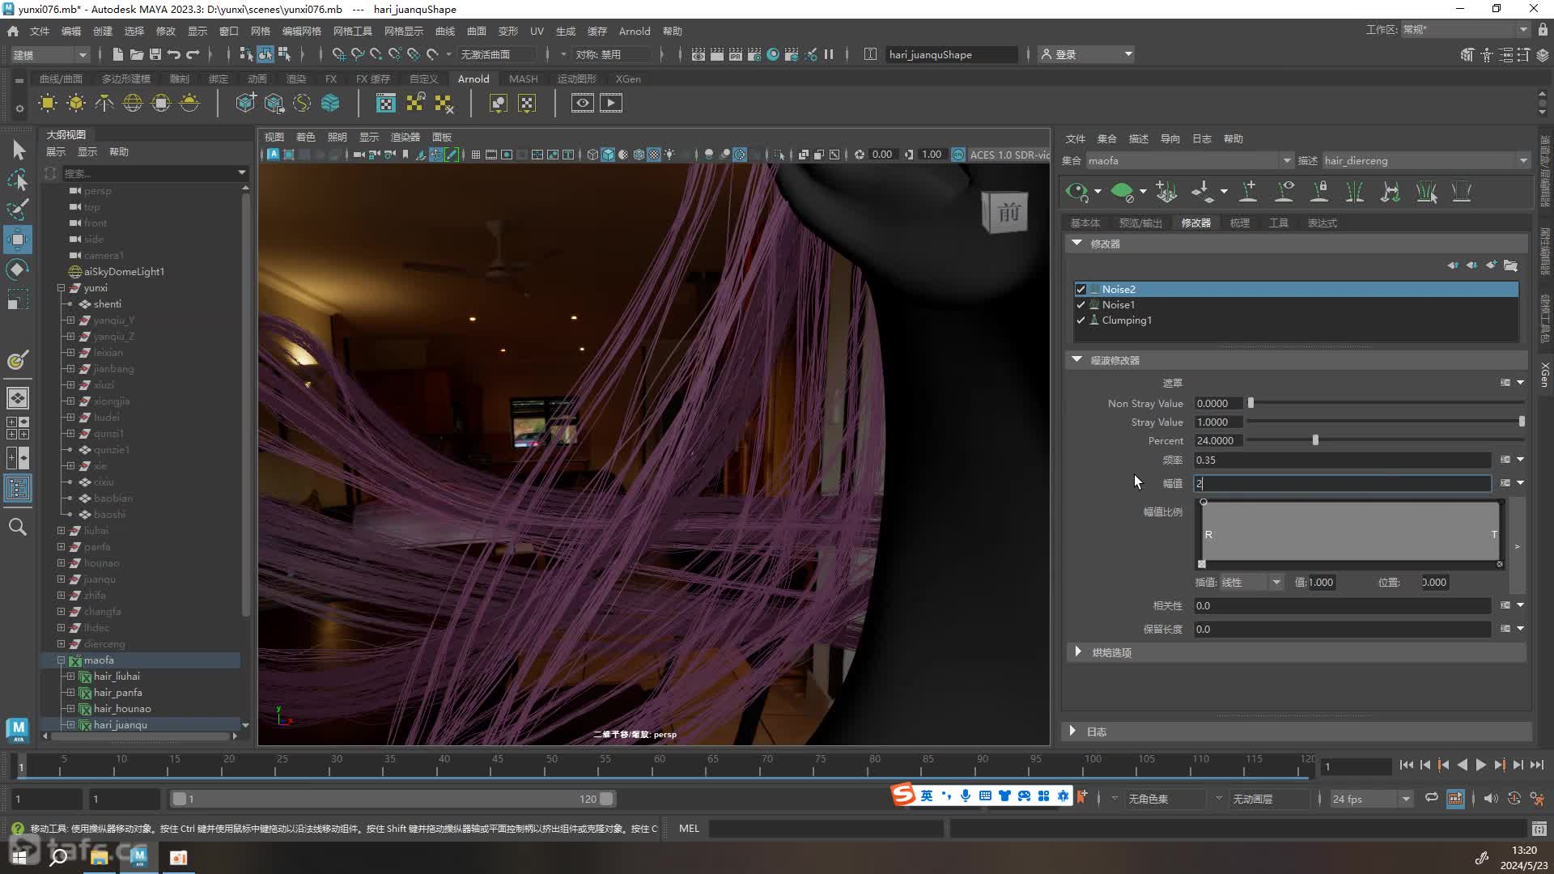
Task: Go to start of playback range
Action: 1406,765
